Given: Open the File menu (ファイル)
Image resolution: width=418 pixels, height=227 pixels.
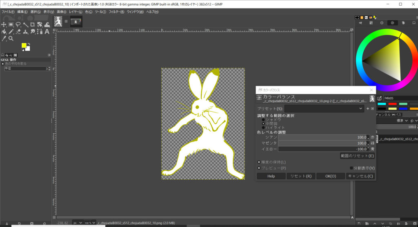Looking at the screenshot, I should 8,12.
